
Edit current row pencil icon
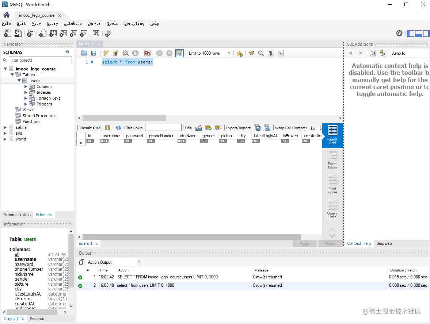click(x=198, y=128)
